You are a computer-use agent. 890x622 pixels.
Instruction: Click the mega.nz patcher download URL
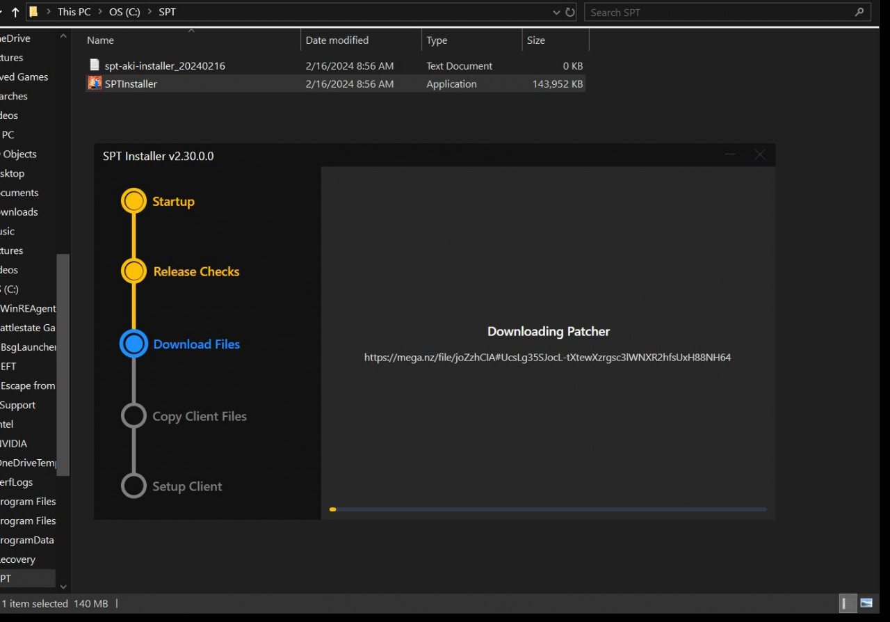coord(547,358)
